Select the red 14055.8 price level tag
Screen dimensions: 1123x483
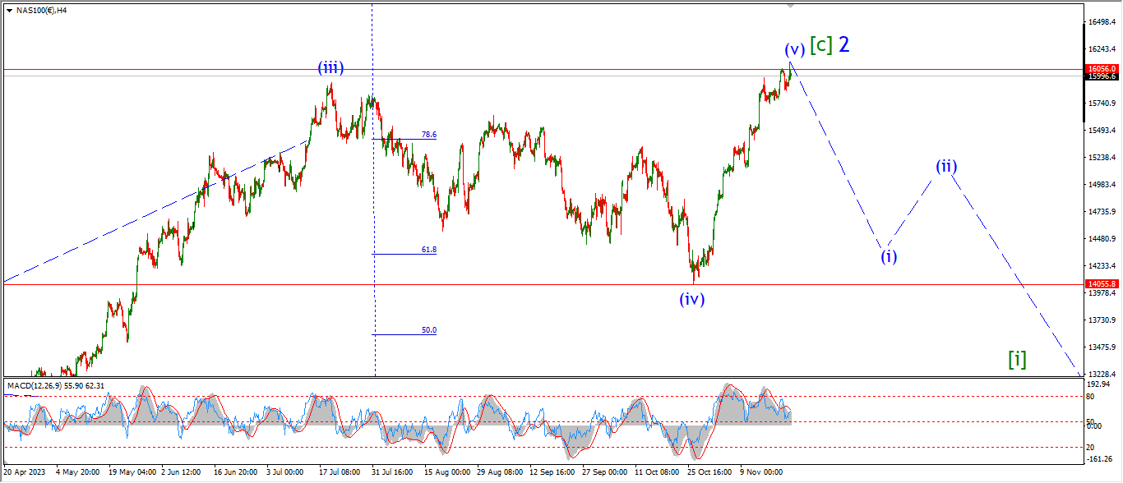tap(1101, 284)
